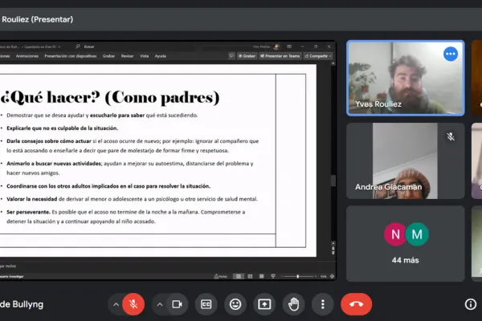Viewport: 482px width, 321px height.
Task: Click the zoom percentage value
Action: 323,276
